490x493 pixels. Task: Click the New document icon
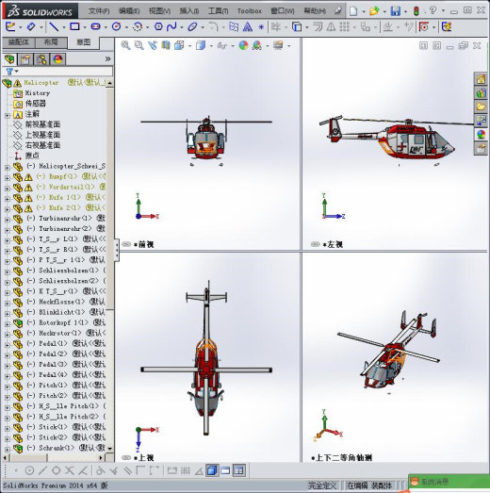pos(353,11)
